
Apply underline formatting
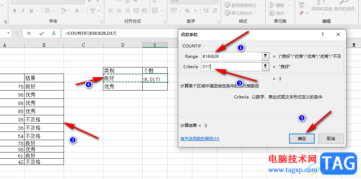tap(31, 11)
